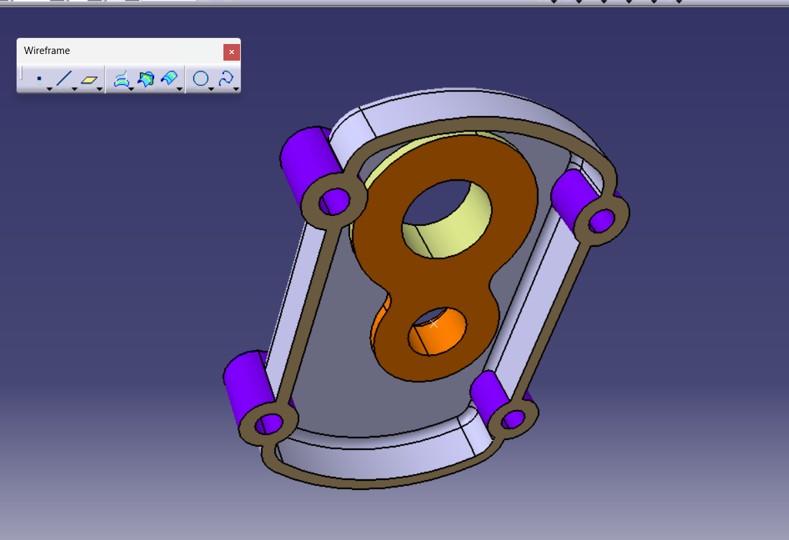Select the Plane tool icon
This screenshot has width=789, height=540.
click(89, 79)
